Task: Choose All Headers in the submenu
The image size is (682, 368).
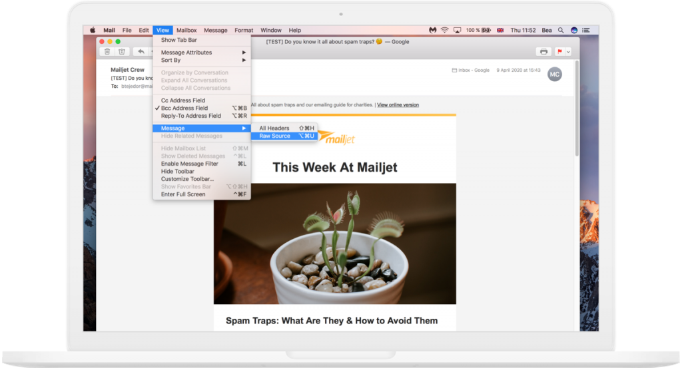Action: coord(274,128)
